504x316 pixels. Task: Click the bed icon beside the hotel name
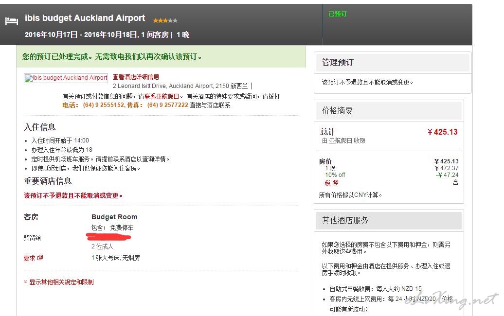tap(12, 21)
